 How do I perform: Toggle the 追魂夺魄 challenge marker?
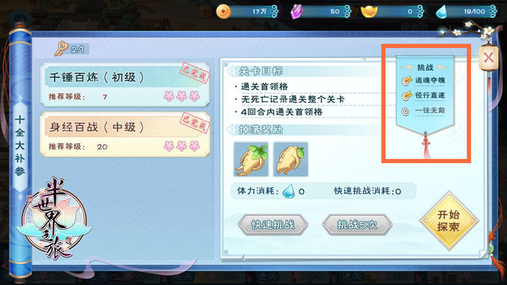tap(406, 81)
